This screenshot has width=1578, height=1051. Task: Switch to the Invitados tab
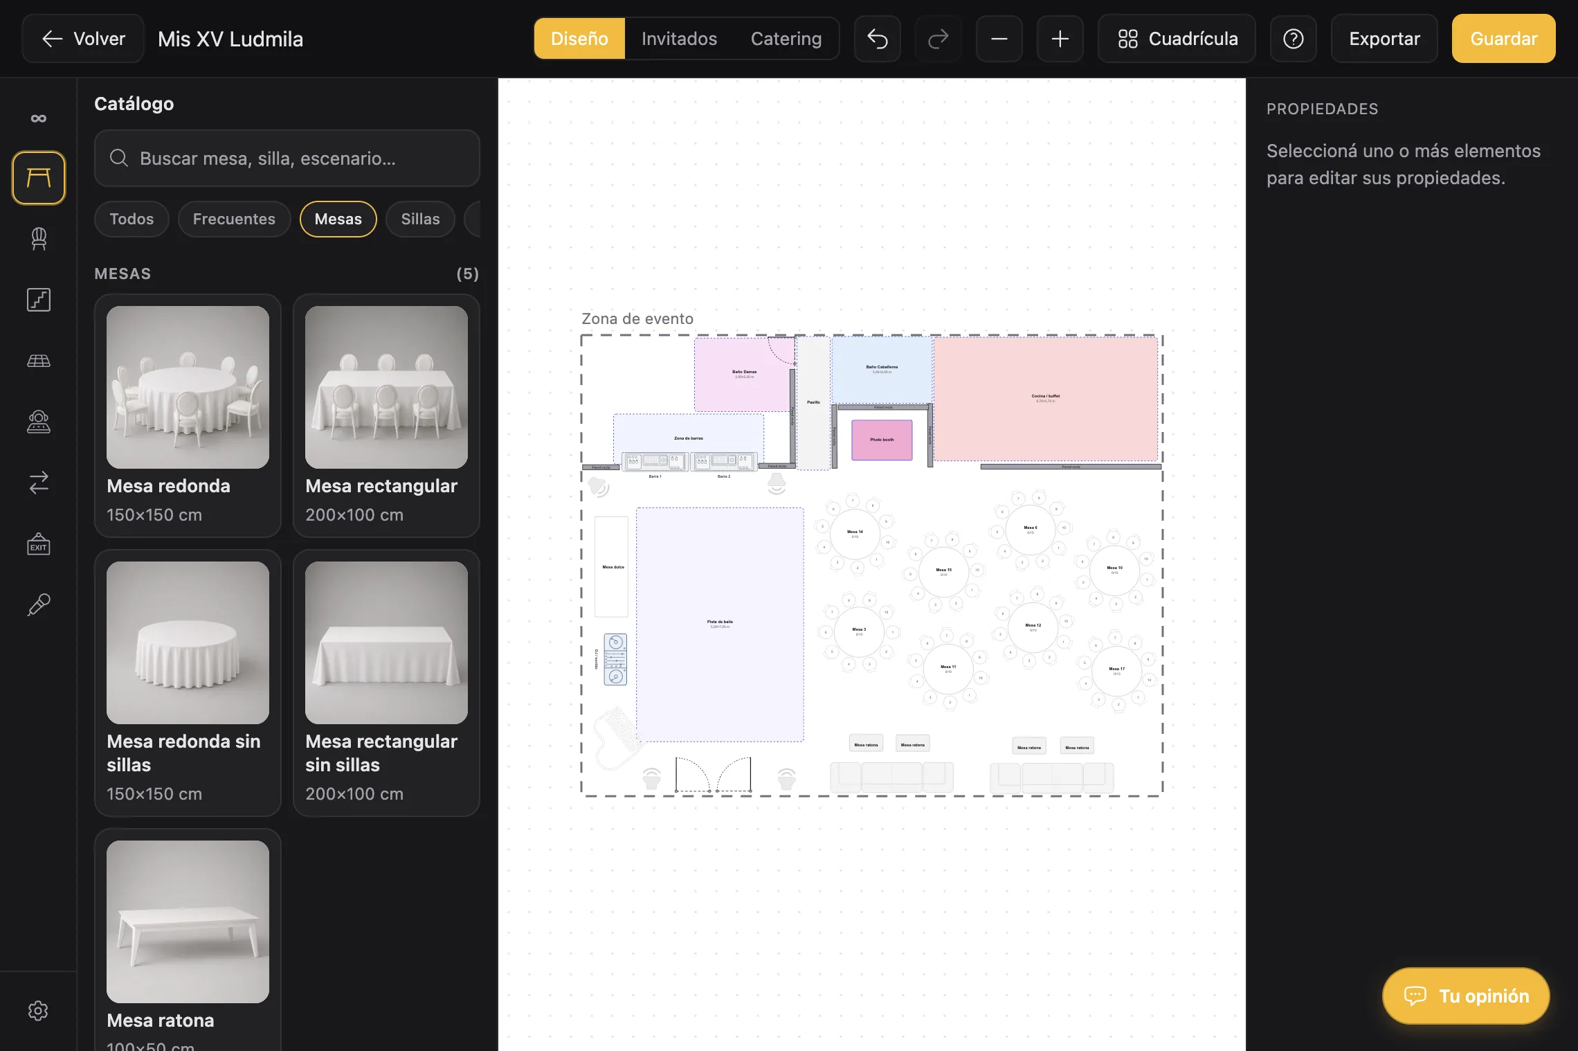click(679, 39)
